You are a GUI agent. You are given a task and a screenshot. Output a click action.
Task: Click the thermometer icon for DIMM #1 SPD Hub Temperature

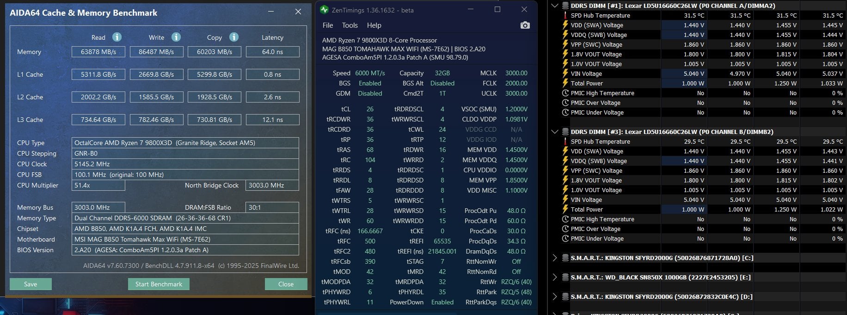[x=565, y=15]
